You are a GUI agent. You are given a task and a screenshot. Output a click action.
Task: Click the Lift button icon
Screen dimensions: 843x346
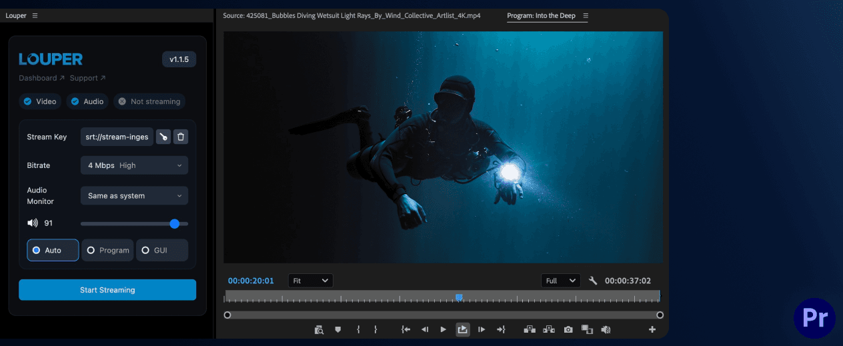530,329
